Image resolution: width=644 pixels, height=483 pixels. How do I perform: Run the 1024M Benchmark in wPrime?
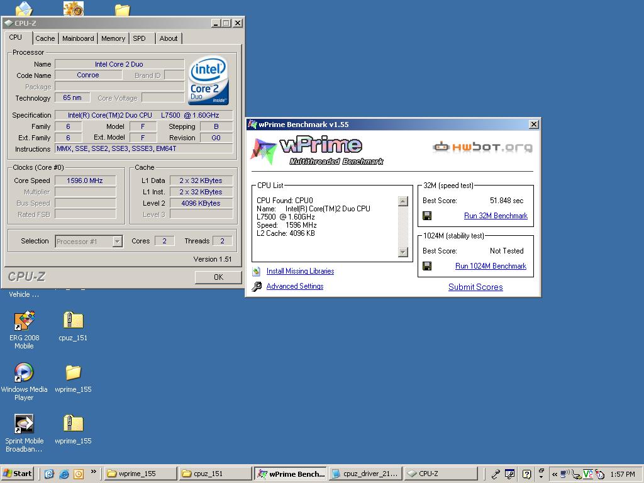click(x=491, y=266)
